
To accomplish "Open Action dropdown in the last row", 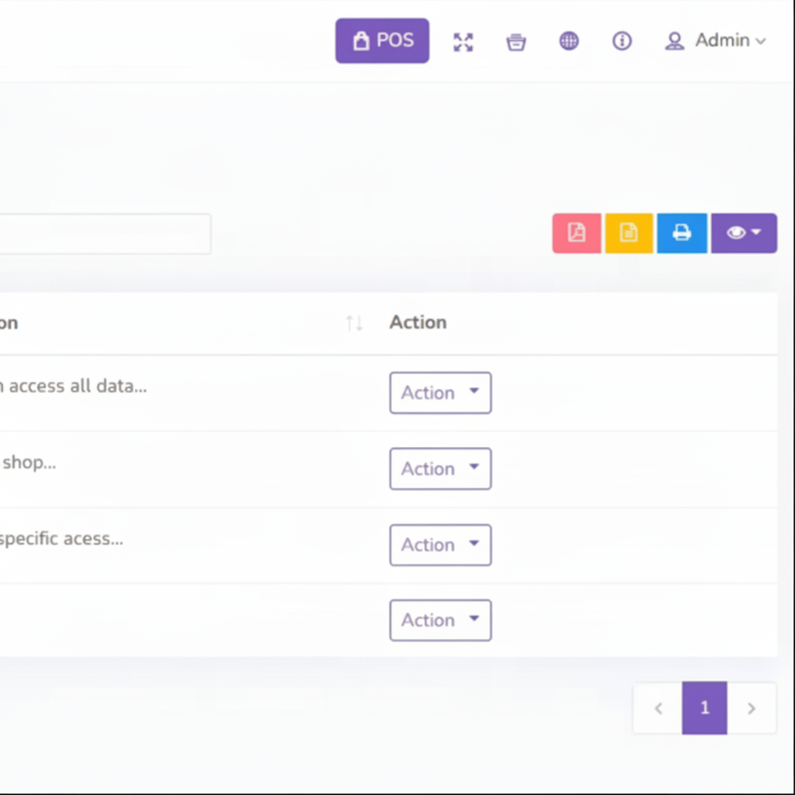I will [x=440, y=620].
